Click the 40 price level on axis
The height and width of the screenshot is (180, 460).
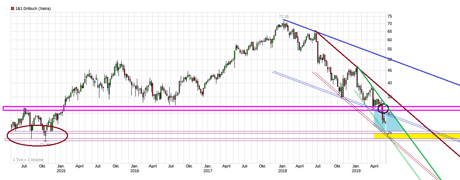tap(389, 83)
